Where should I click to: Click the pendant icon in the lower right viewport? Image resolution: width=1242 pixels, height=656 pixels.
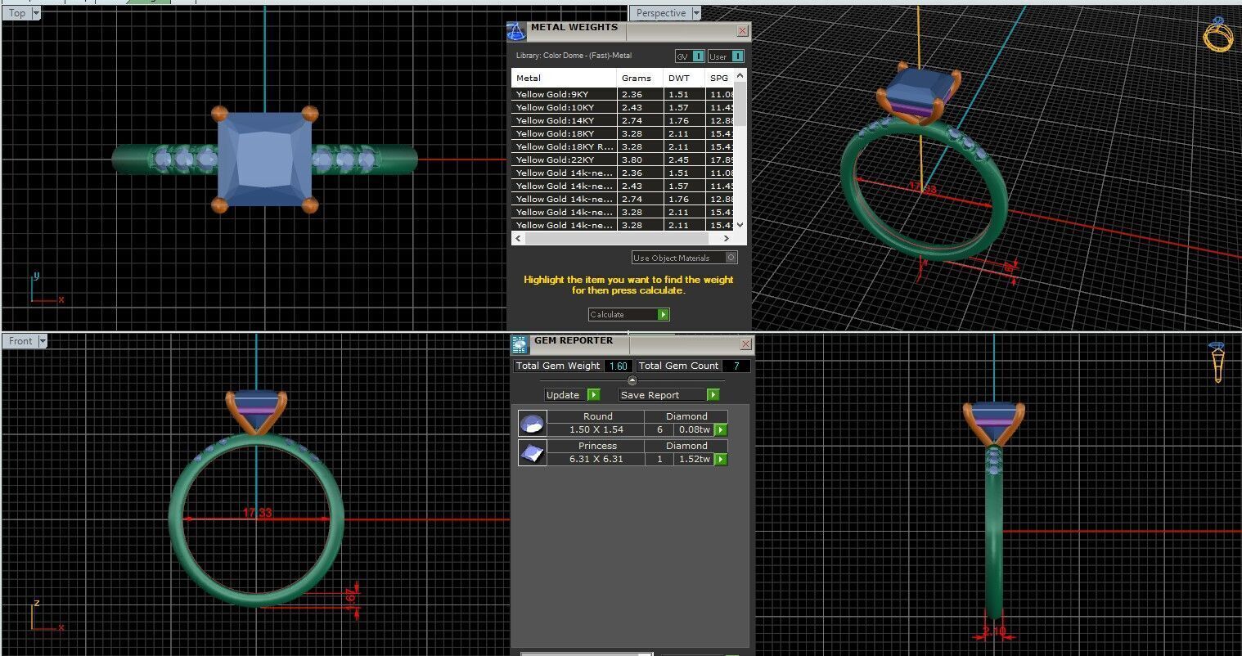1217,362
